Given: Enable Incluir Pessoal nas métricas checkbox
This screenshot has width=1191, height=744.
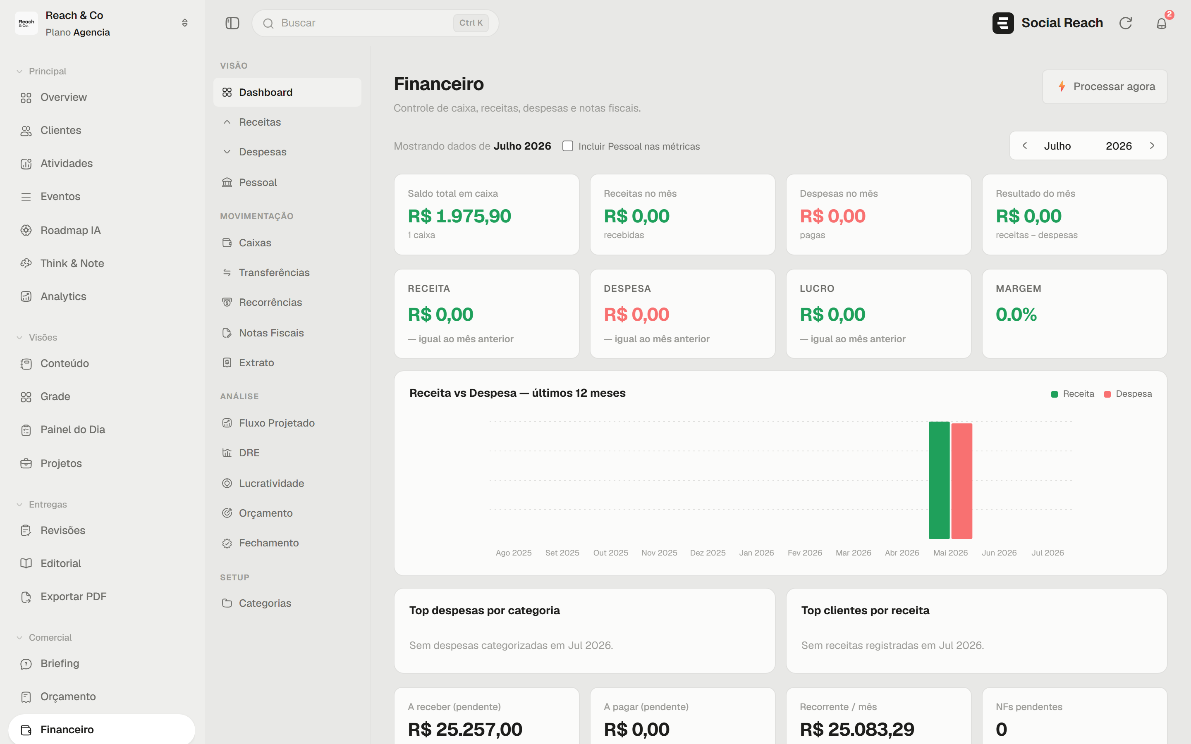Looking at the screenshot, I should pos(568,146).
